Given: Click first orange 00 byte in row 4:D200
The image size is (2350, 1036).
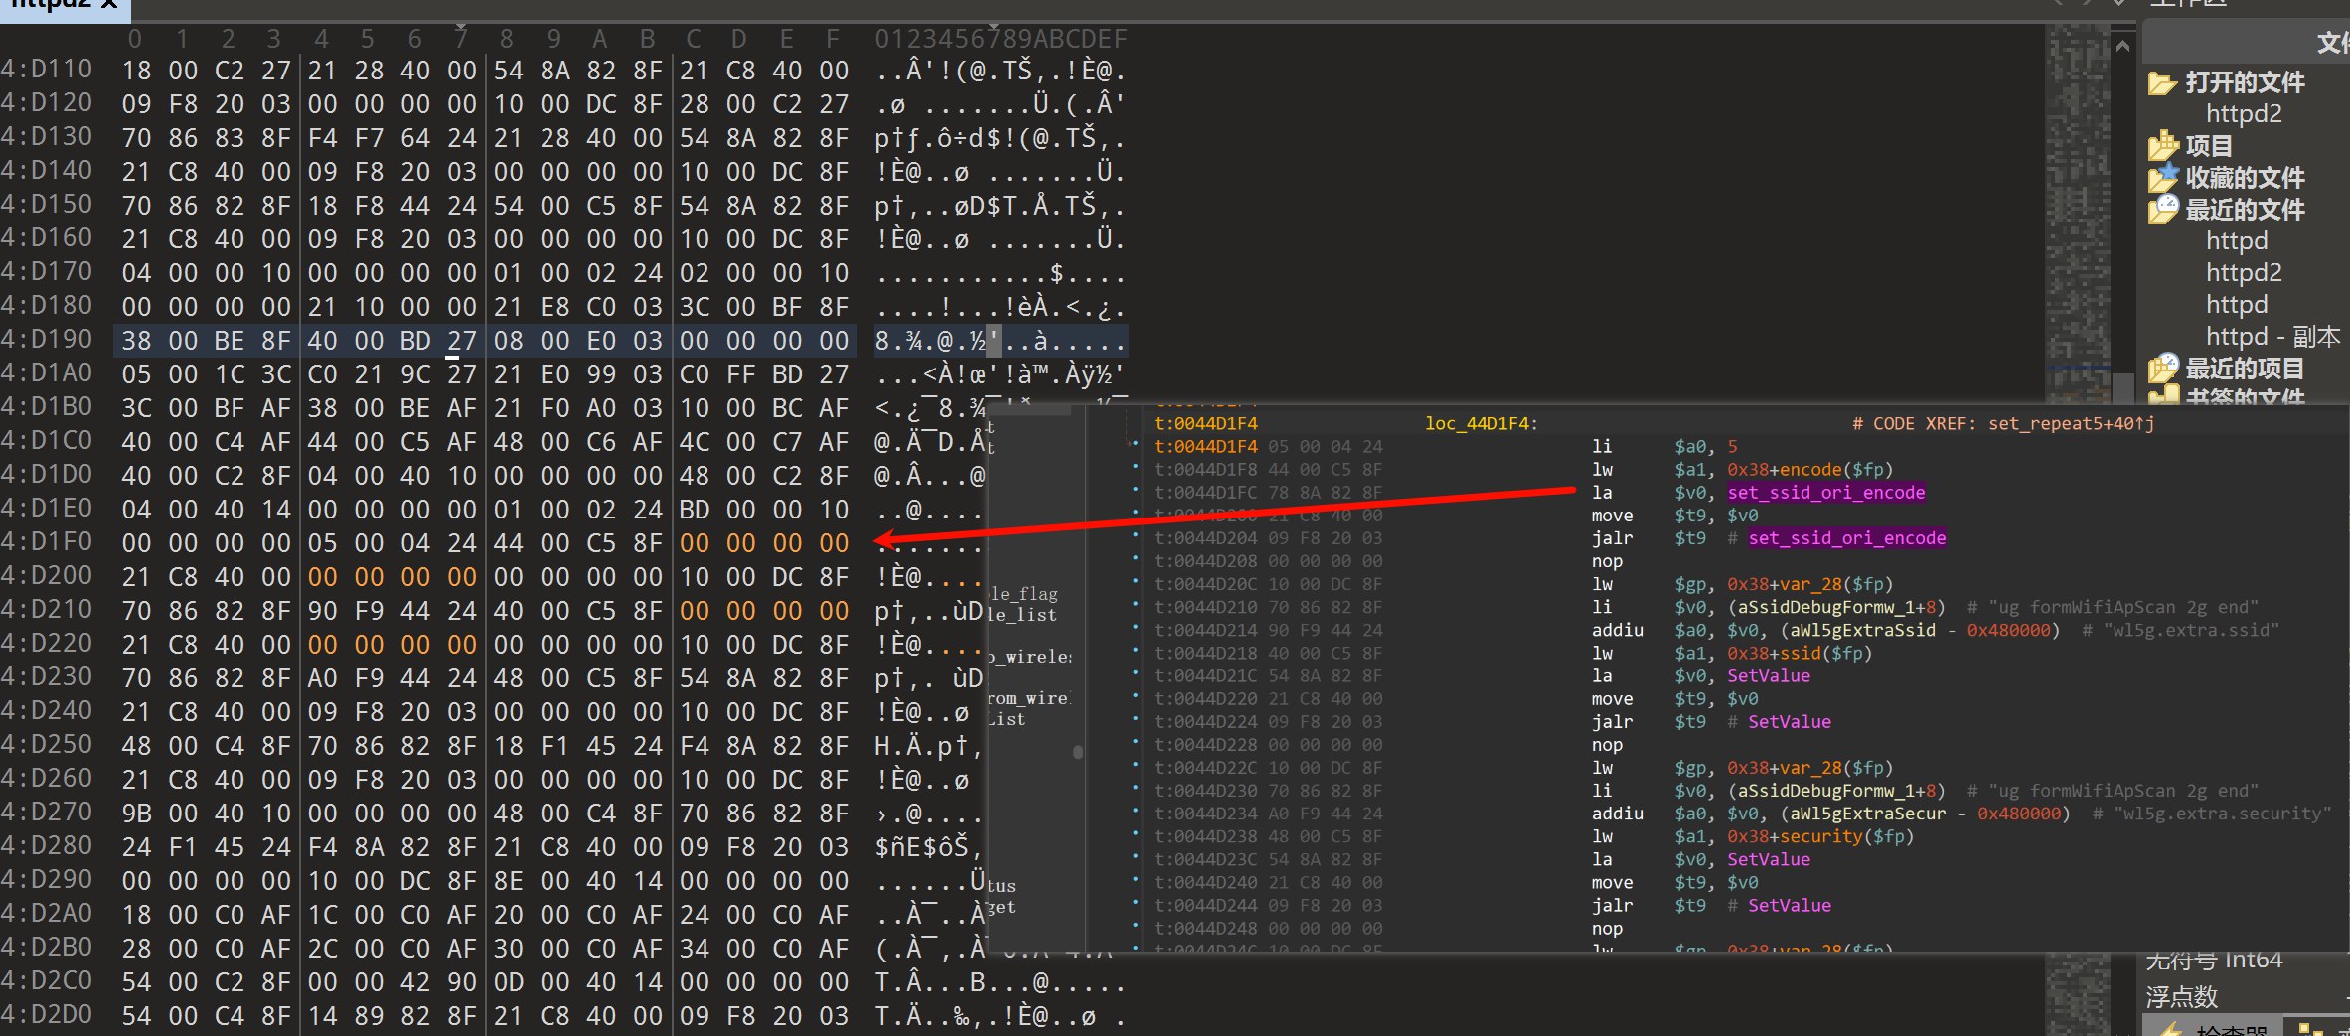Looking at the screenshot, I should pos(322,577).
